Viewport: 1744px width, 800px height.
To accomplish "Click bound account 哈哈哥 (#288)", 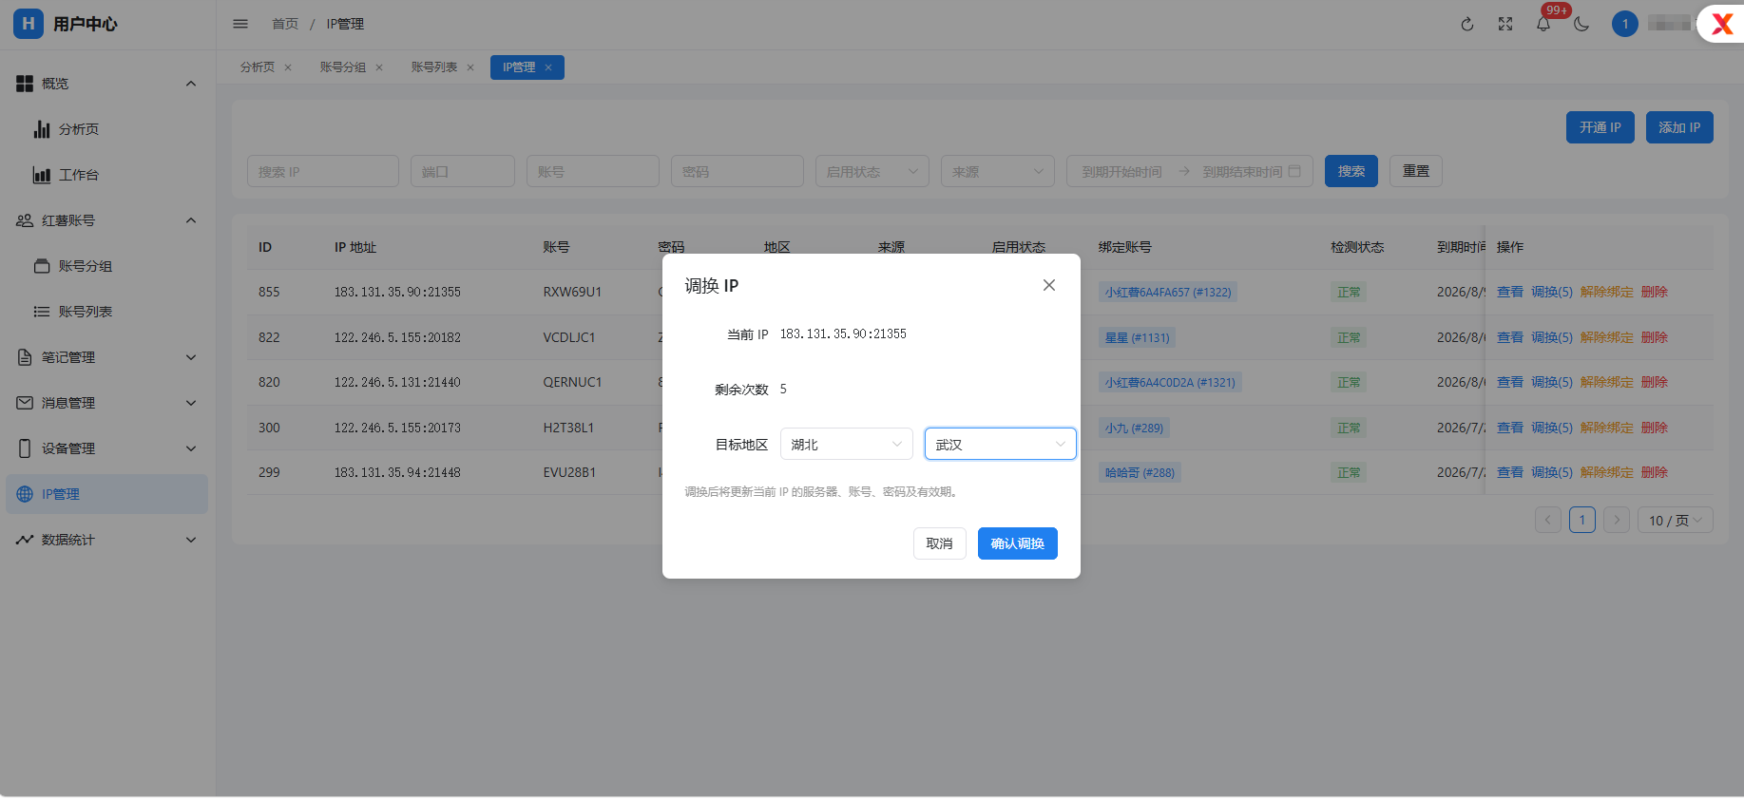I will point(1140,472).
